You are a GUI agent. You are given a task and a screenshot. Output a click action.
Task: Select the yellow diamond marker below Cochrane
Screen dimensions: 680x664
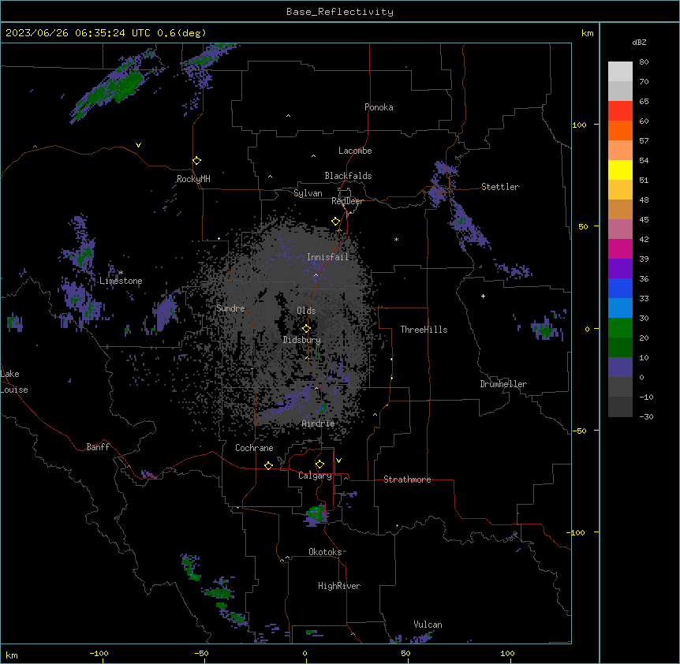point(268,465)
